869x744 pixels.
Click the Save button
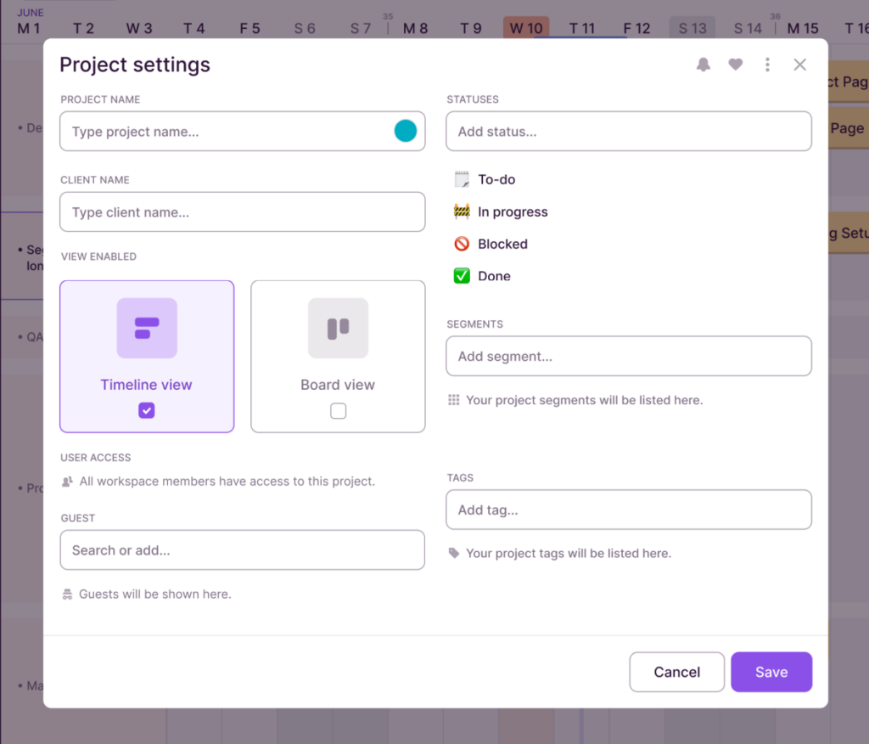tap(771, 672)
